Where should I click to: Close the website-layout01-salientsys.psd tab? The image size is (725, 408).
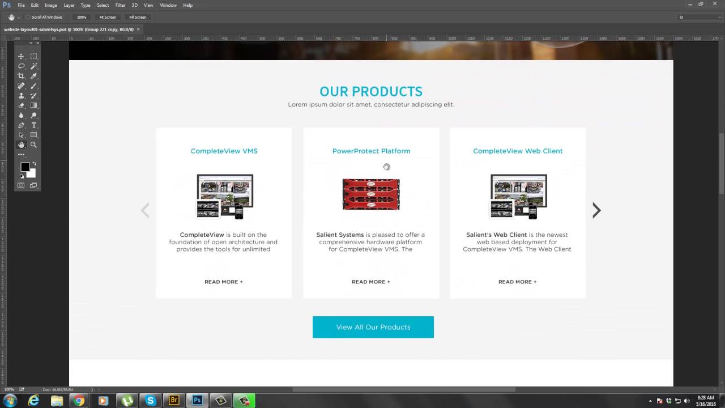pyautogui.click(x=138, y=29)
